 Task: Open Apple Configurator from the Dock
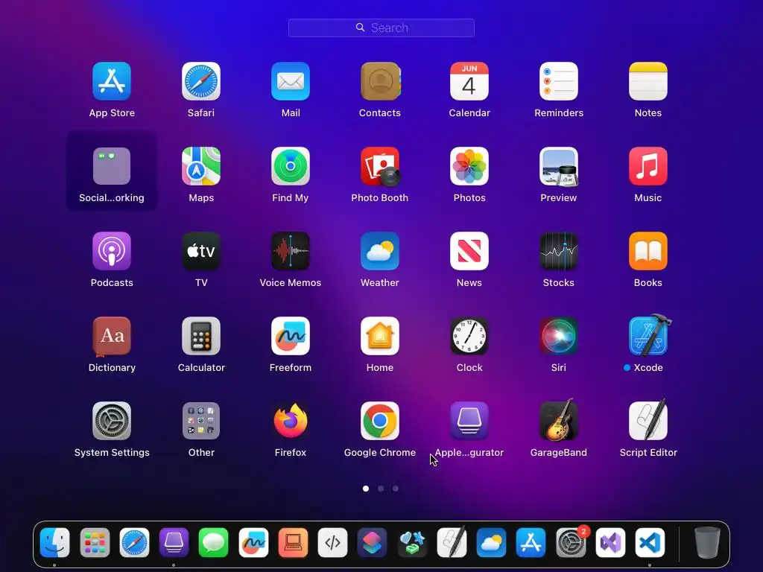coord(174,542)
